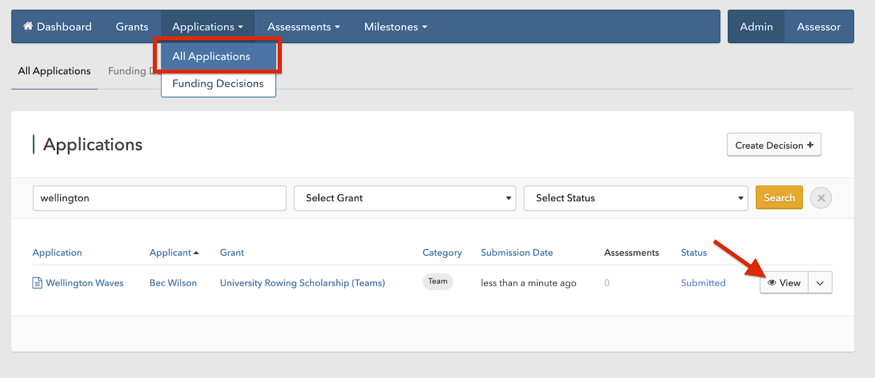875x378 pixels.
Task: Switch to the Assessor role
Action: click(x=818, y=27)
